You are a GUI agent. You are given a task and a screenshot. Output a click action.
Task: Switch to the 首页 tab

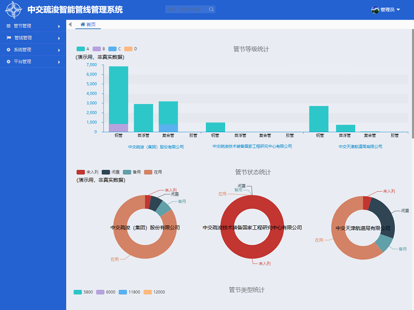point(88,24)
